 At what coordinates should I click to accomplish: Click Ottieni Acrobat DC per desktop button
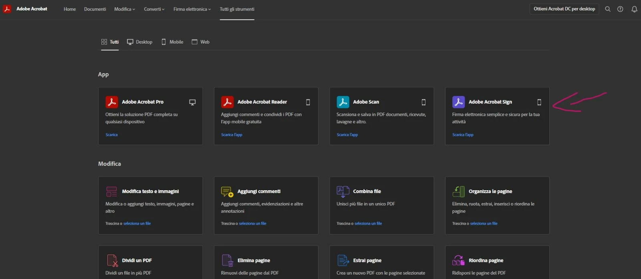[x=564, y=9]
